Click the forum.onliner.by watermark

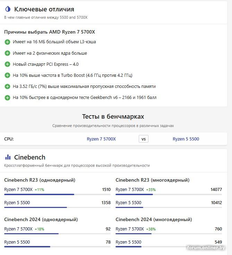206,248
